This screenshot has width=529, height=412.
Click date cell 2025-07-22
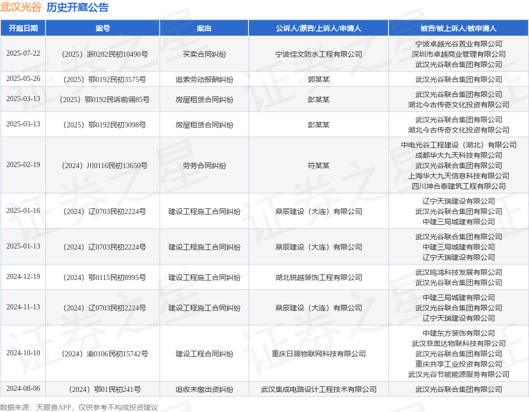pos(23,53)
